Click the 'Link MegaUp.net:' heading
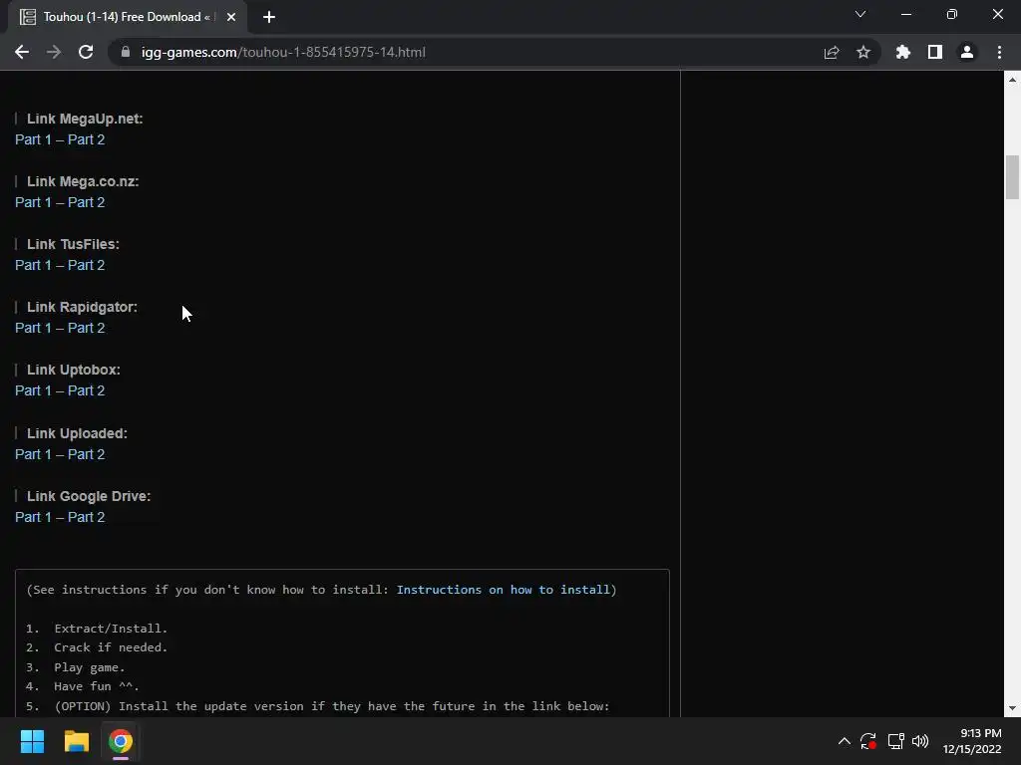 click(85, 120)
